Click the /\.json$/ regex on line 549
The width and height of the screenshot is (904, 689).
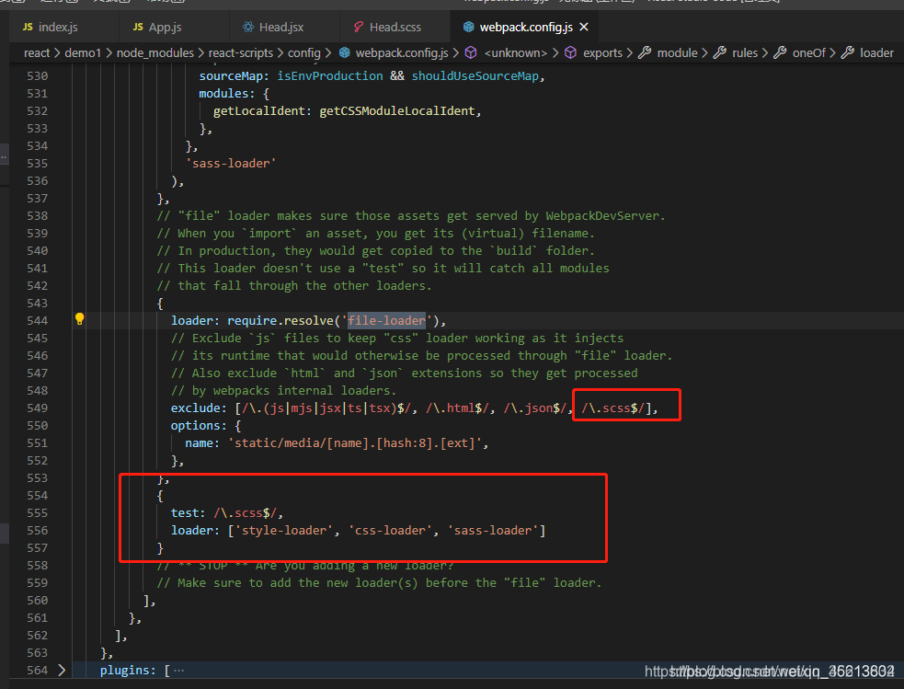point(535,408)
